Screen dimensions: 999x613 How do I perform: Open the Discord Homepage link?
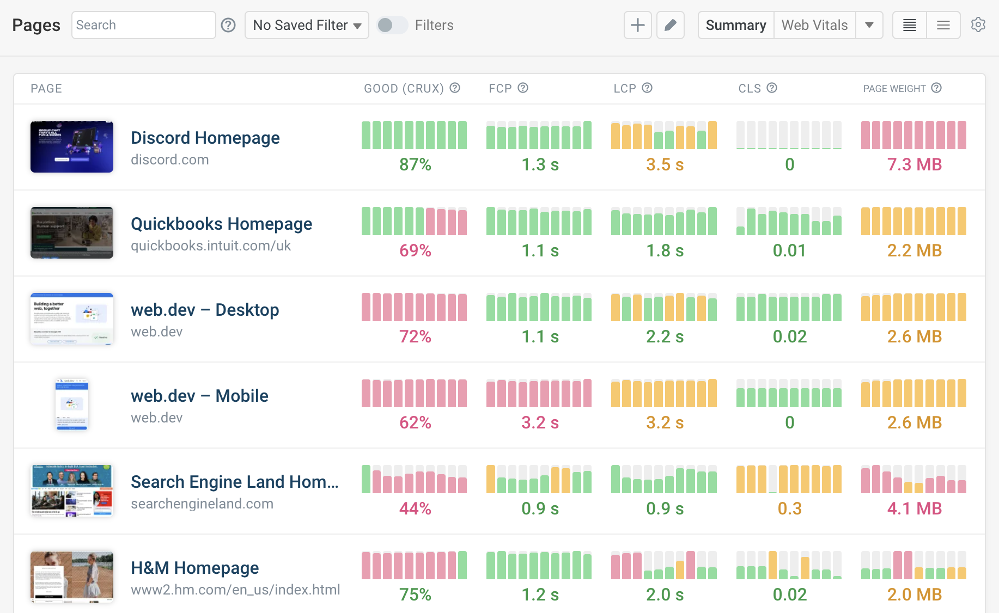click(x=205, y=138)
